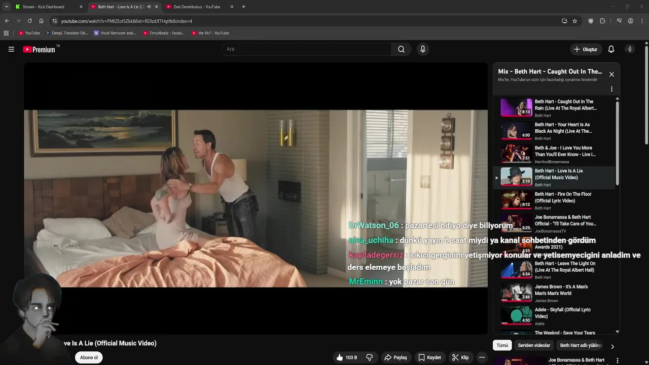
Task: Open the media controls toolbar icon
Action: coord(619,21)
